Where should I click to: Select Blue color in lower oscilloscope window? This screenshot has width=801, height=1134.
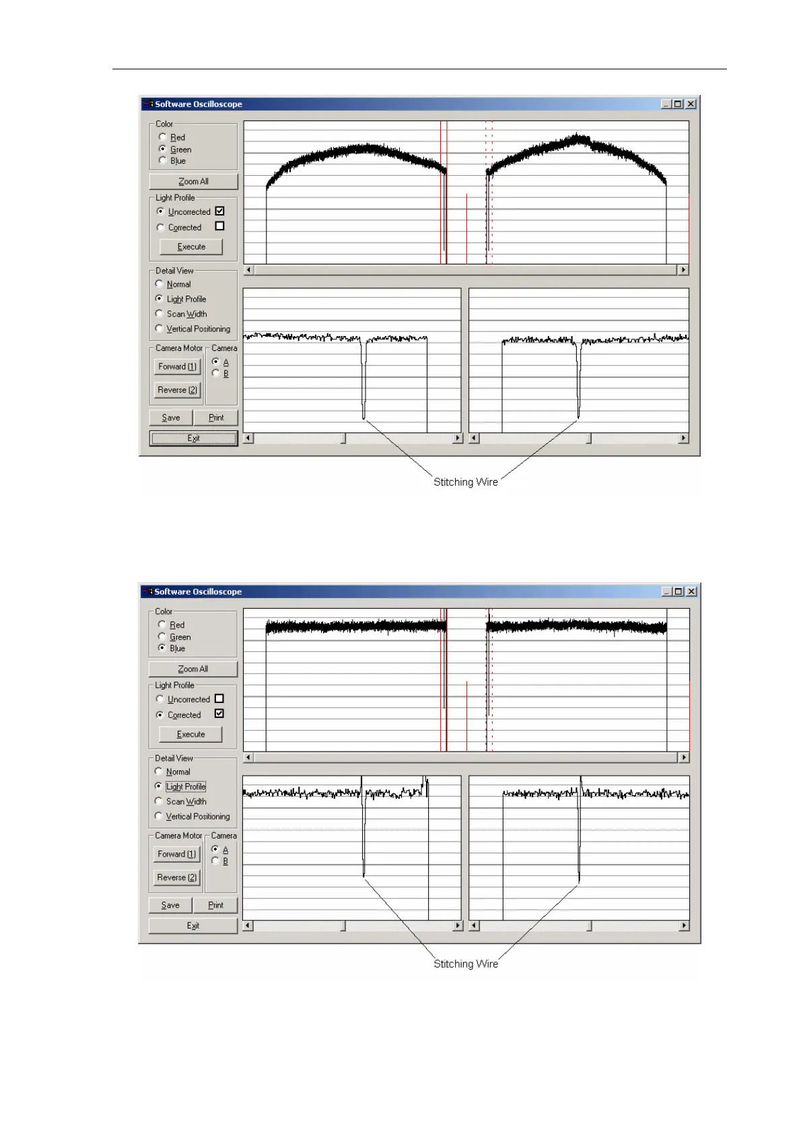coord(162,648)
